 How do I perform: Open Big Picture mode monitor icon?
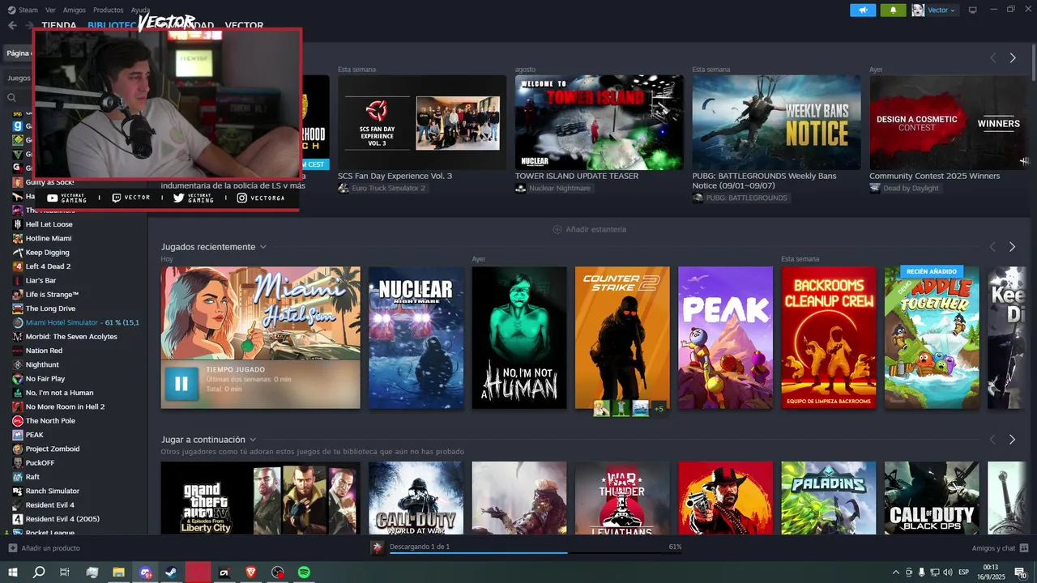(973, 10)
